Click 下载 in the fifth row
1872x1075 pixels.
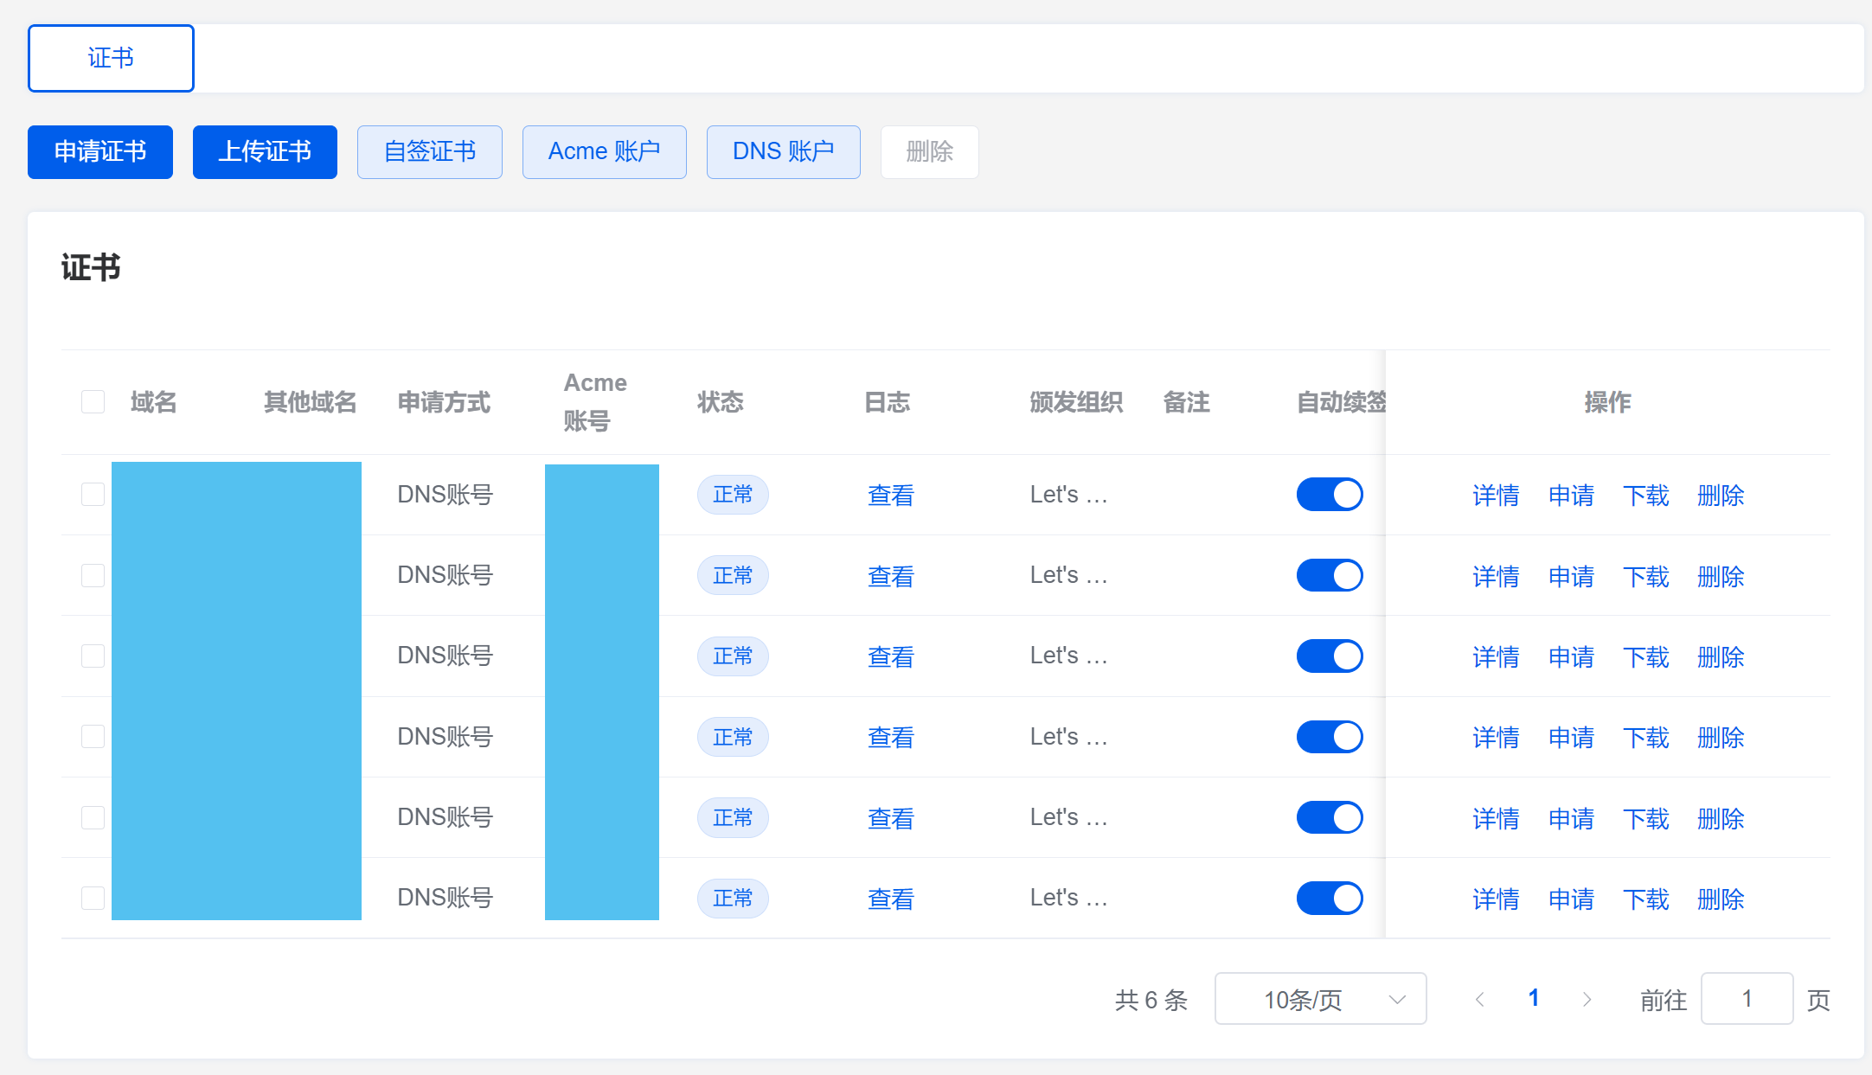click(1645, 818)
